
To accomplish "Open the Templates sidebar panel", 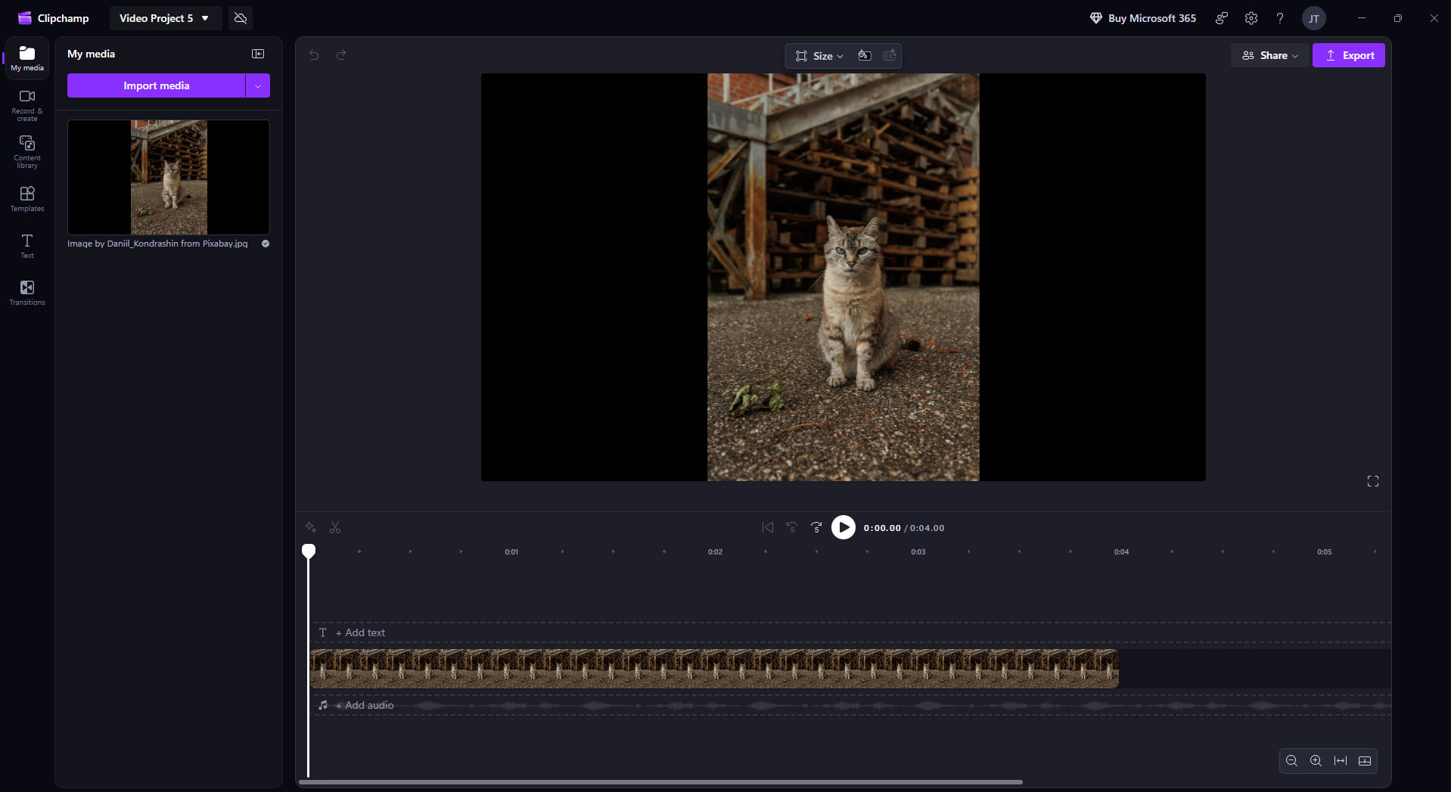I will [x=27, y=199].
